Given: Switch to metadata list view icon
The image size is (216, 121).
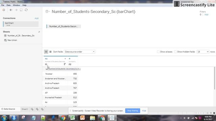Looking at the screenshot, I should click(x=50, y=52).
